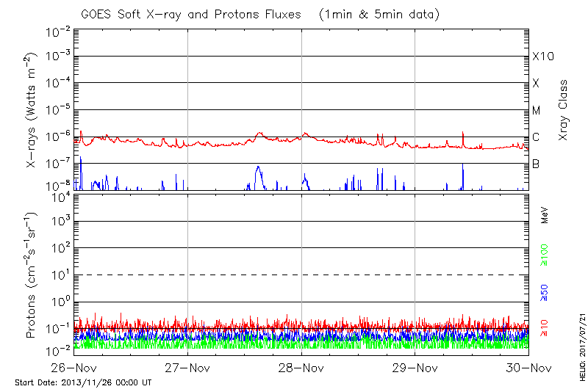Select the 26-Nov date label on x-axis
Image resolution: width=588 pixels, height=389 pixels.
pos(75,368)
